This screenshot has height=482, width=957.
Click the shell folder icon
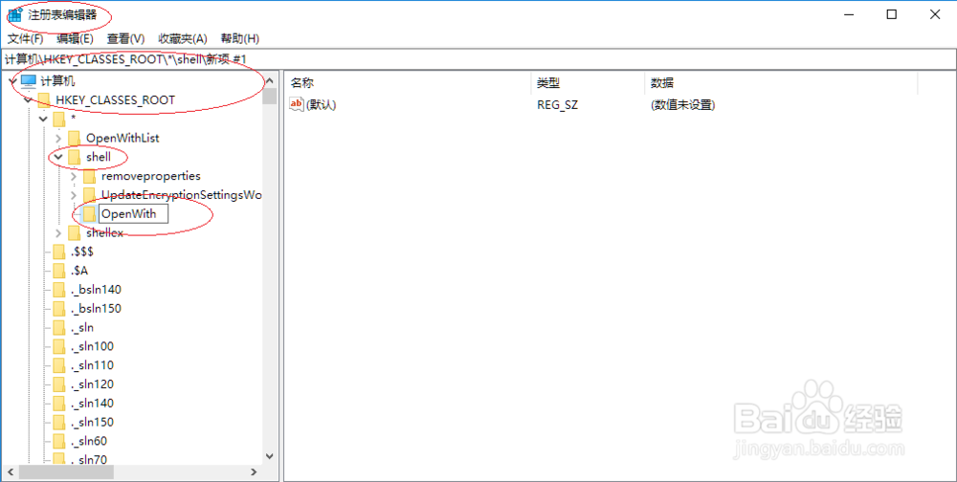coord(75,158)
